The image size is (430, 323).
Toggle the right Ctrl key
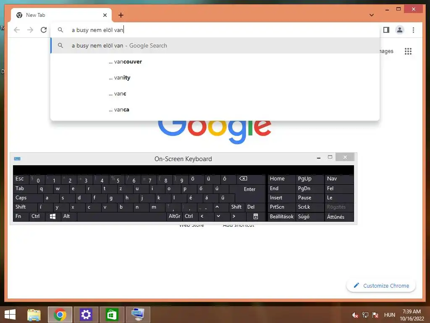(x=190, y=217)
